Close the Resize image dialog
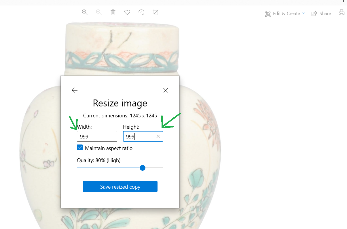This screenshot has width=347, height=229. (166, 90)
